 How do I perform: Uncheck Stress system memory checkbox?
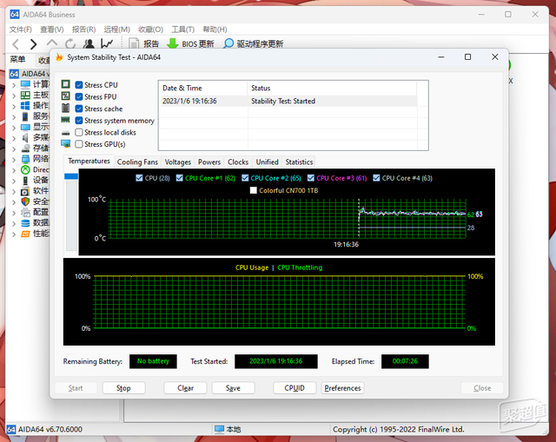79,121
